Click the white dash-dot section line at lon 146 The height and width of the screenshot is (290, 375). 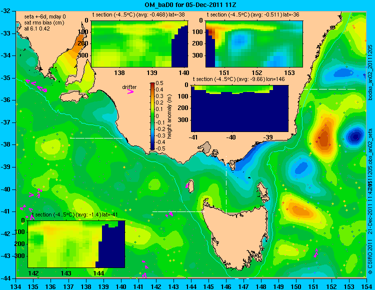pos(226,185)
